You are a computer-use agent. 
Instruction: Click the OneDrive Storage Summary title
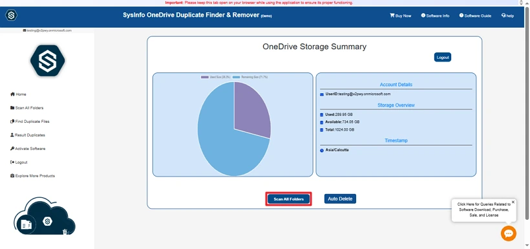click(314, 47)
